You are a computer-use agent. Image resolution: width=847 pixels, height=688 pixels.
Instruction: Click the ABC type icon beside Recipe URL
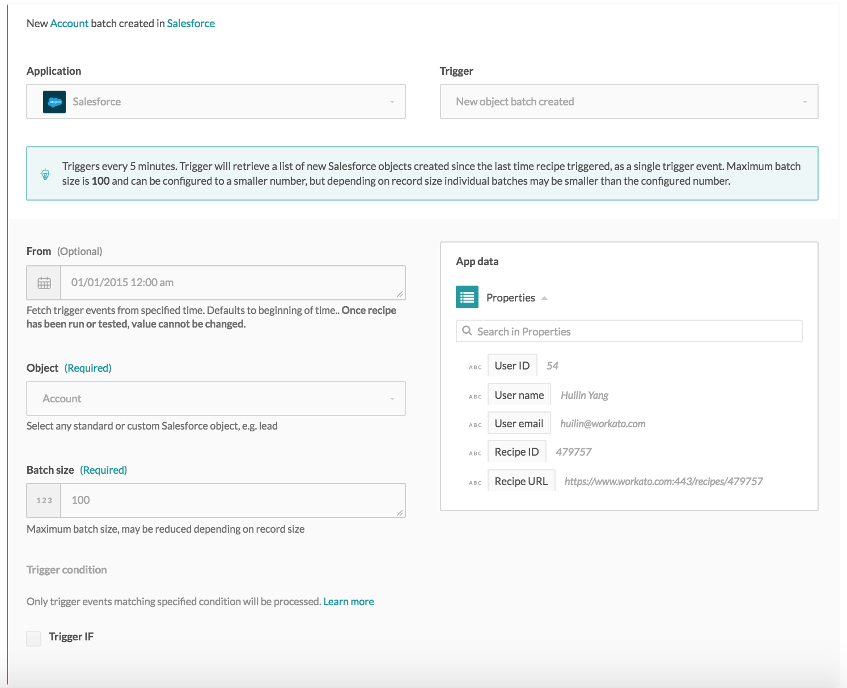[x=475, y=483]
